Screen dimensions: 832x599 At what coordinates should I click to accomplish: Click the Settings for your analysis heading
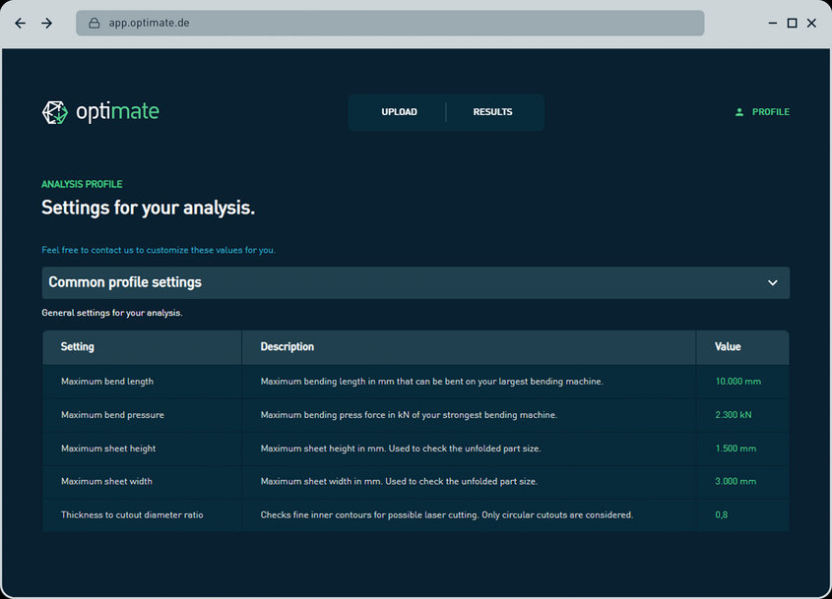148,208
